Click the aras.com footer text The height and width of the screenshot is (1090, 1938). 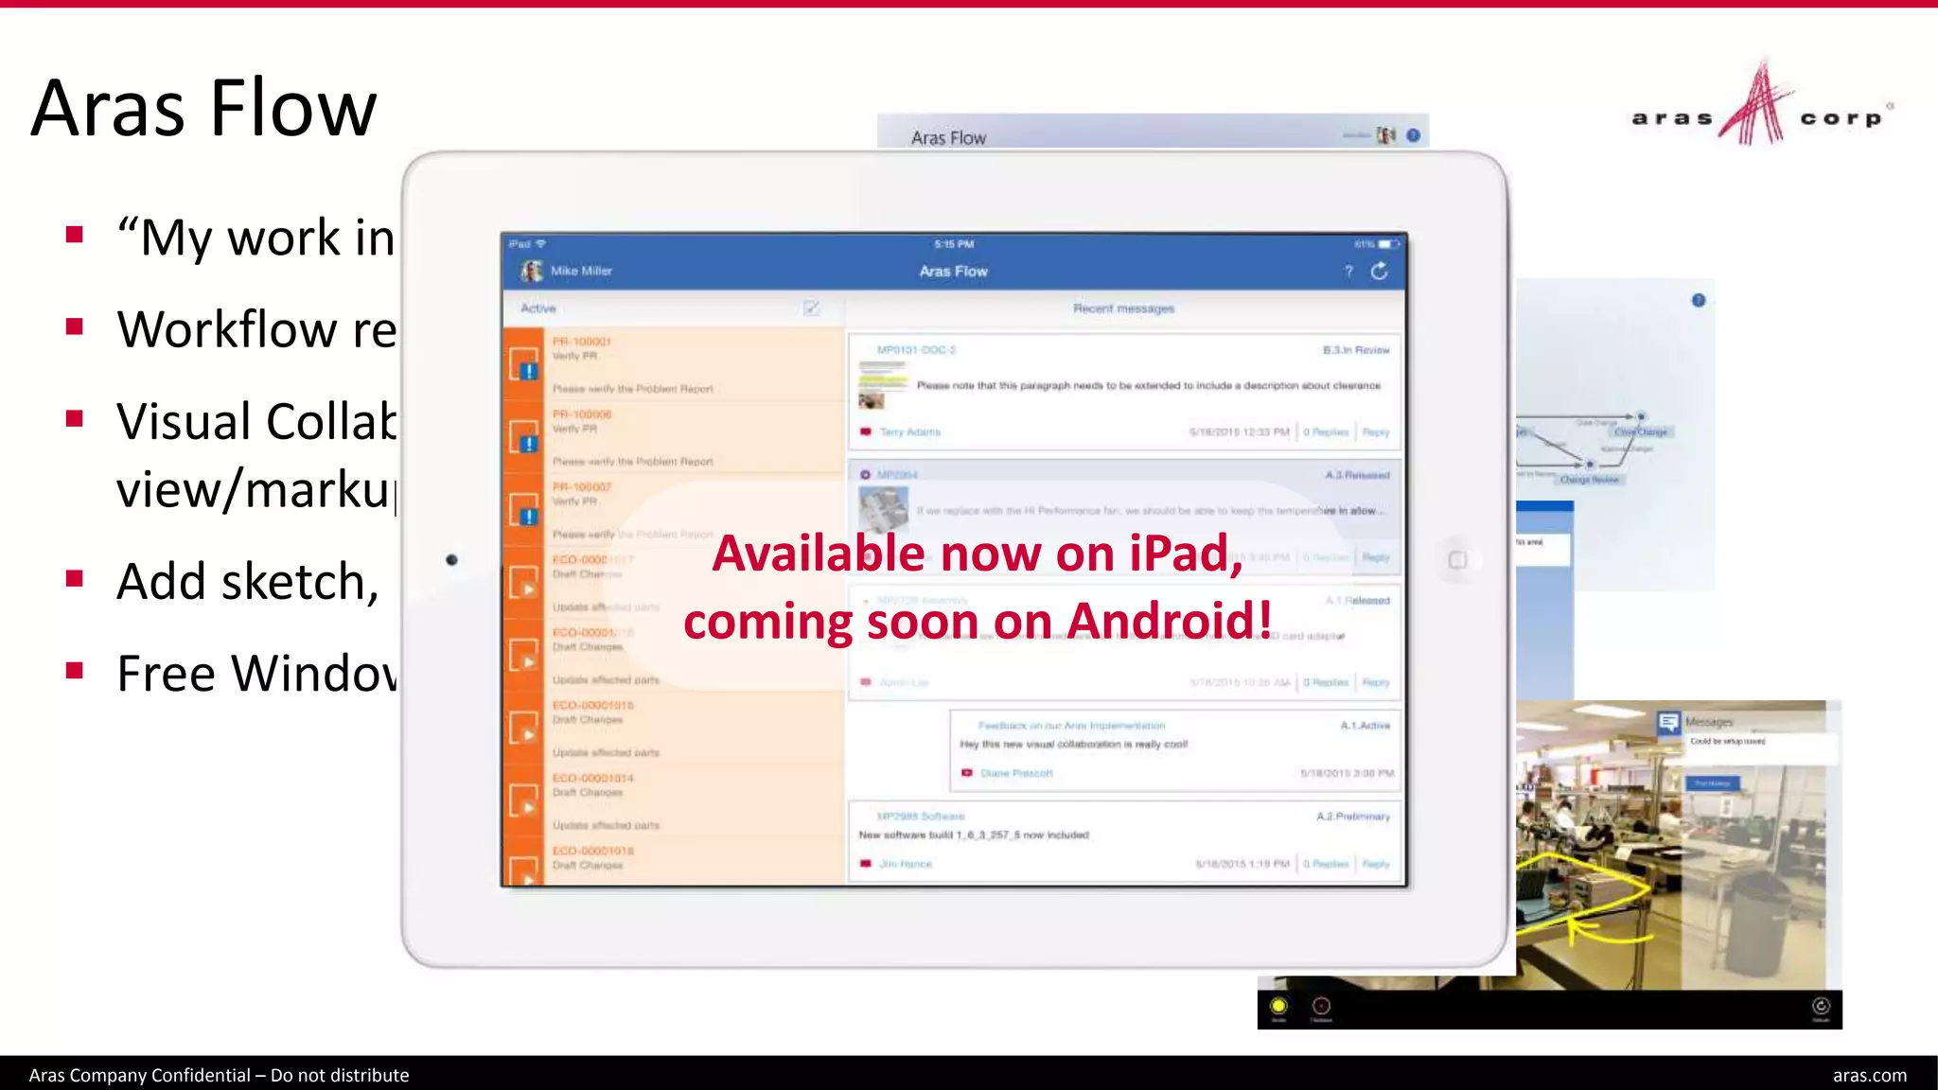pos(1870,1076)
